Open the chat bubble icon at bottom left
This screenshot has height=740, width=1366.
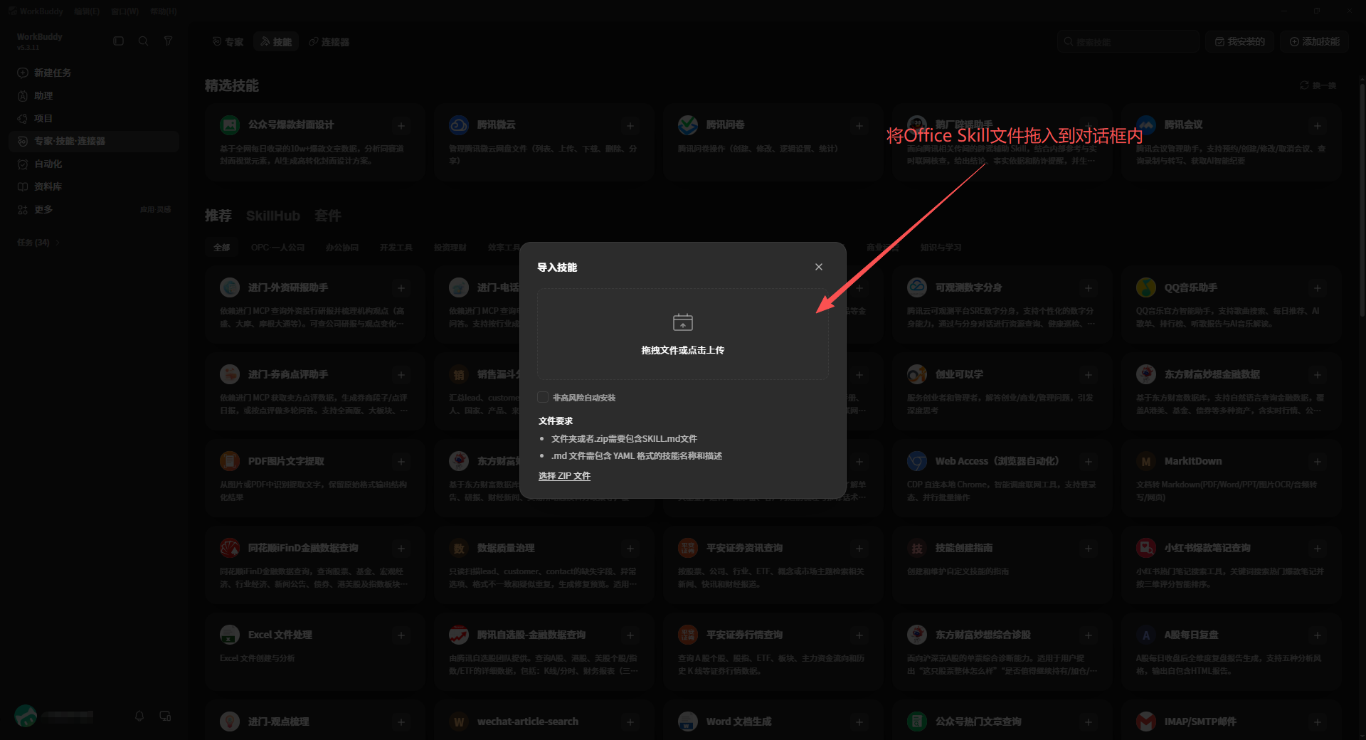(165, 716)
